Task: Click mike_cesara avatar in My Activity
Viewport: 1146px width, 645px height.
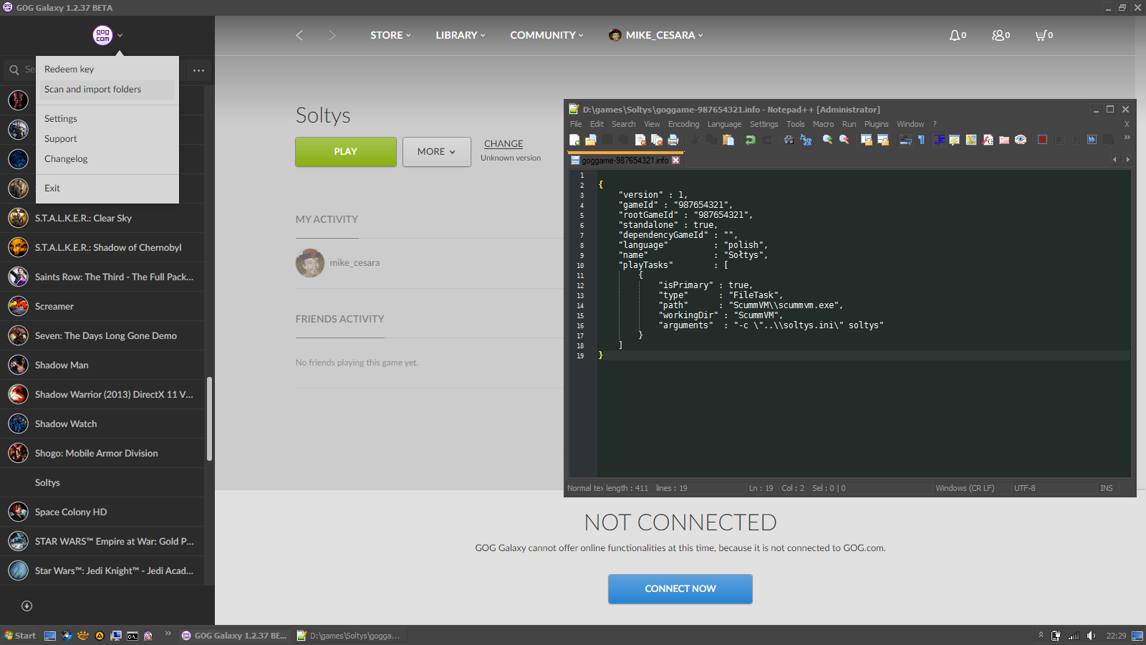Action: (310, 263)
